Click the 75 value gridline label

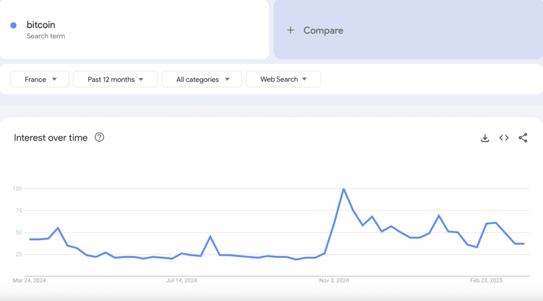click(x=19, y=211)
